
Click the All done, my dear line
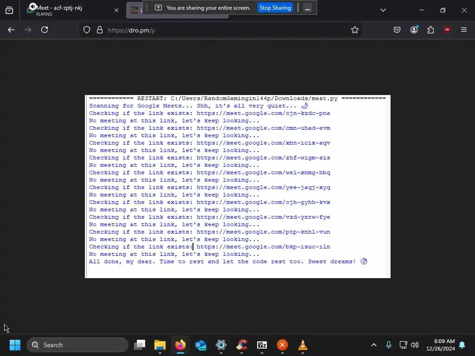pos(228,261)
